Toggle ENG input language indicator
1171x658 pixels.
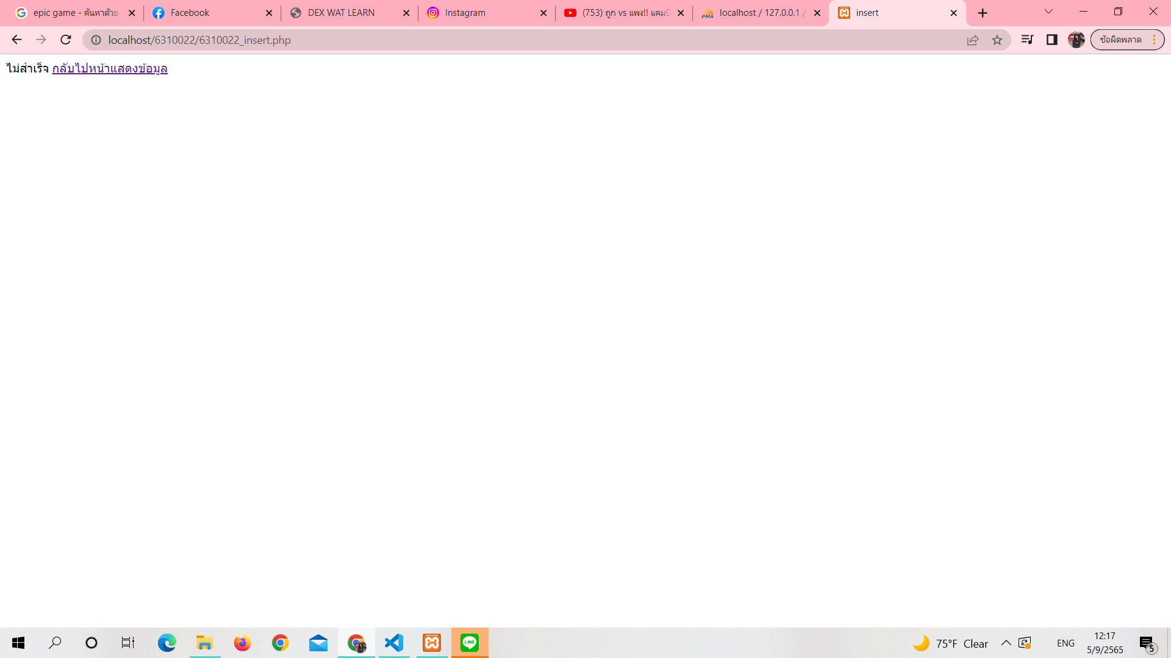point(1065,643)
